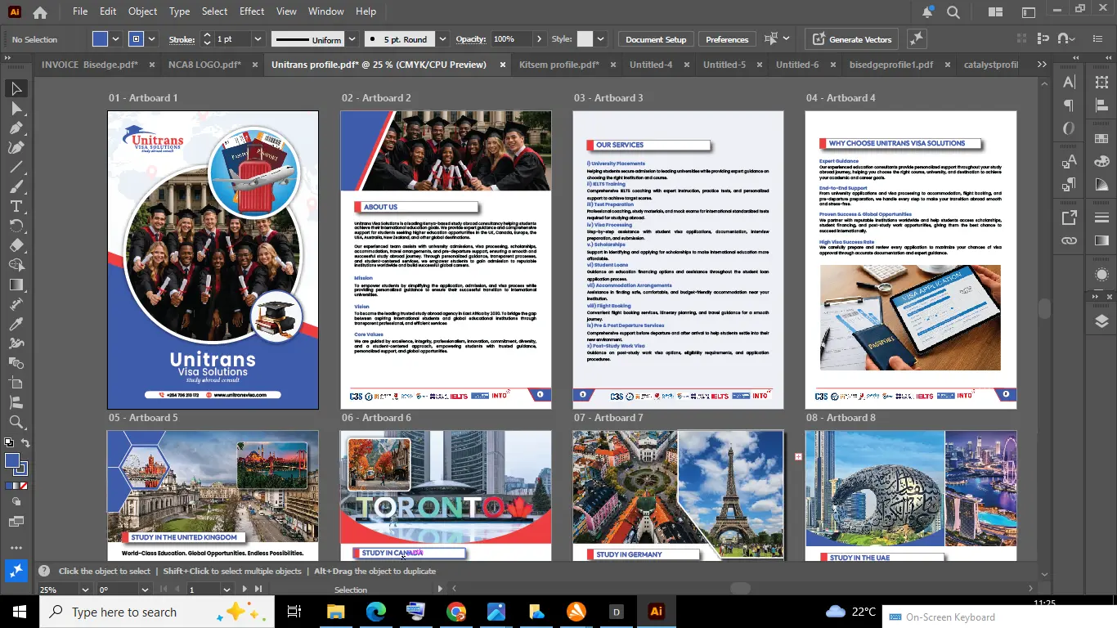
Task: Open the OpenType panel icon
Action: (x=1069, y=128)
